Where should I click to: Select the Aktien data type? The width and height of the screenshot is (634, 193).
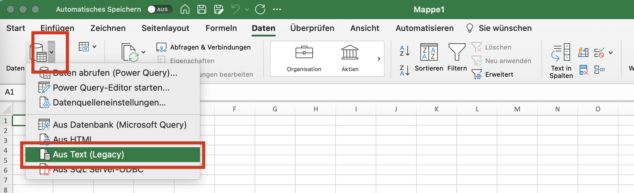point(350,59)
